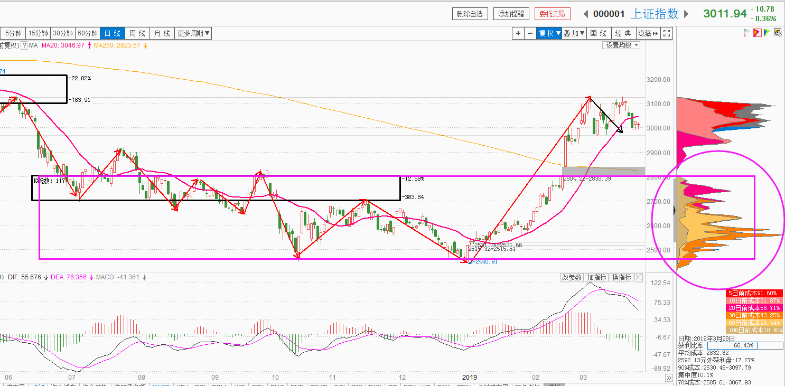
Task: Switch to 月线 monthly tab
Action: click(x=162, y=33)
